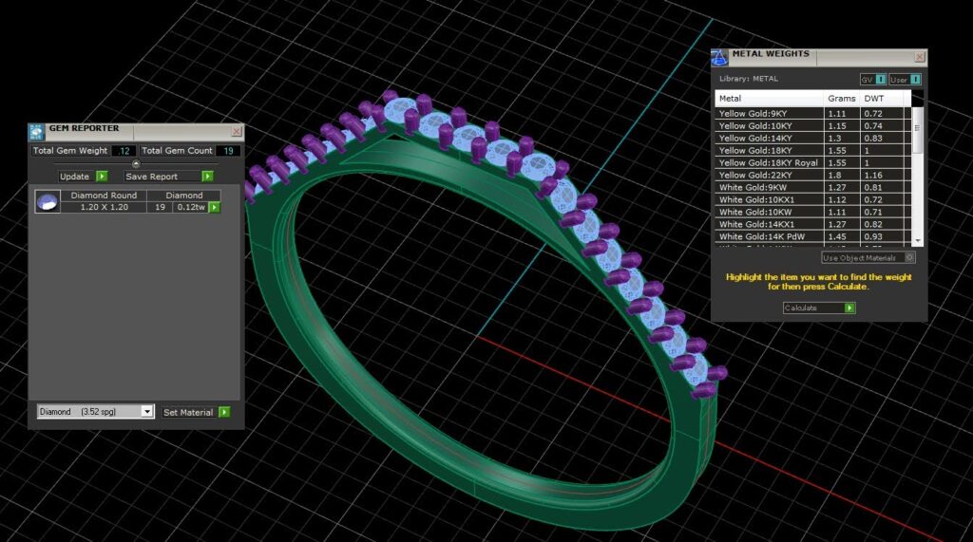Click the Calculate button in Metal Weights
This screenshot has width=973, height=542.
pyautogui.click(x=819, y=308)
